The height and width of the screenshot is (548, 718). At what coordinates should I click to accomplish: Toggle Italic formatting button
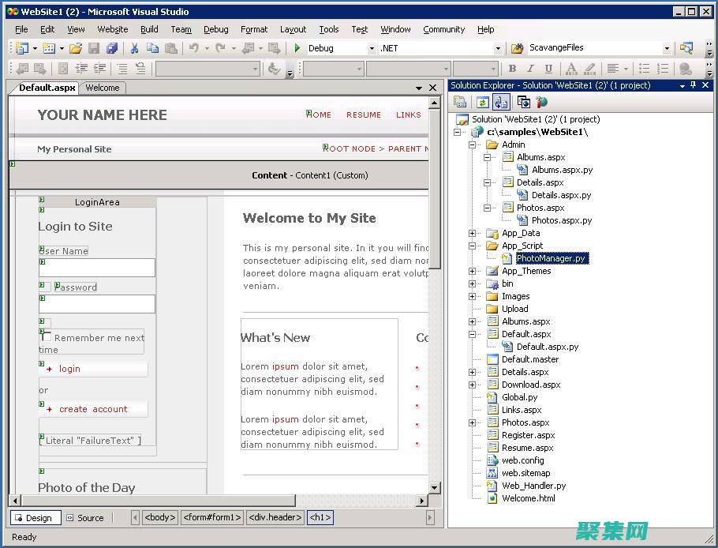click(x=530, y=69)
